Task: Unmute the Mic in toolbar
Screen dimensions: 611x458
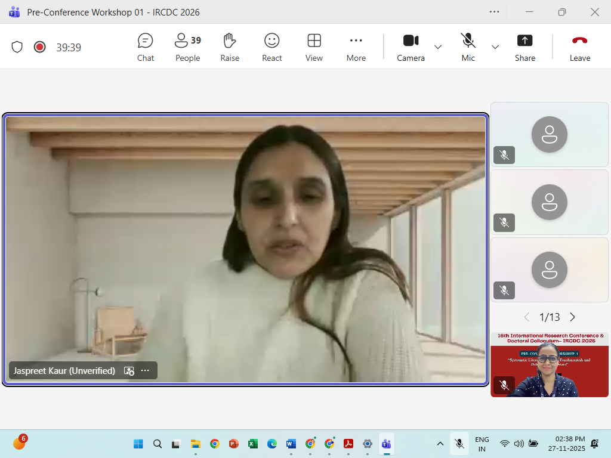Action: (x=468, y=47)
